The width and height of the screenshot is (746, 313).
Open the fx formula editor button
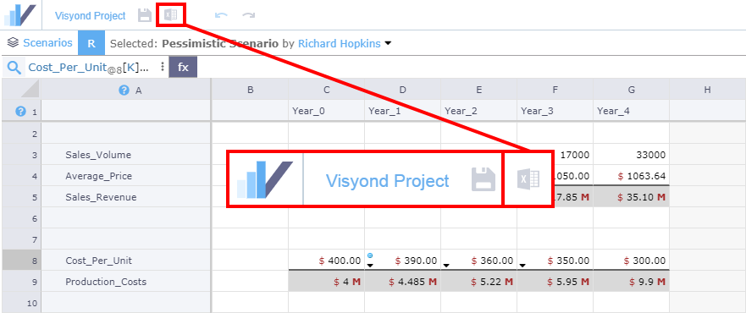tap(183, 68)
